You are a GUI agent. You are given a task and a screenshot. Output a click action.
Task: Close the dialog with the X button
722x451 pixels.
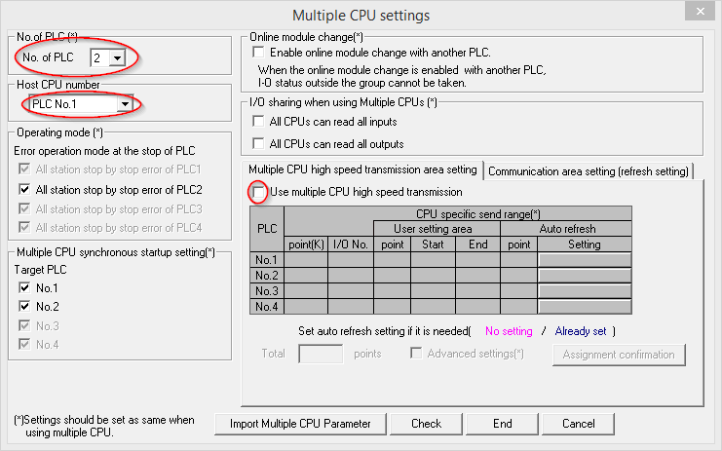tap(698, 13)
